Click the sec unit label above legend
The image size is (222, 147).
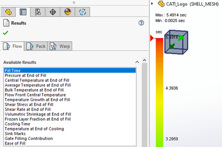click(x=159, y=32)
